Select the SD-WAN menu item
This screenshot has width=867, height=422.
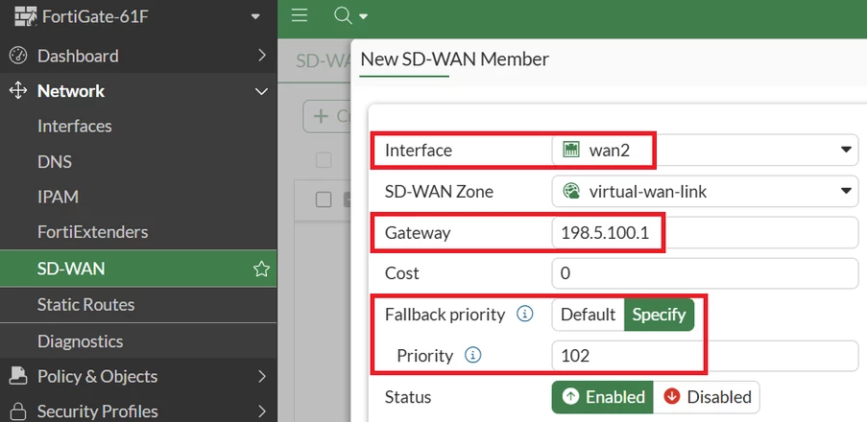(138, 269)
